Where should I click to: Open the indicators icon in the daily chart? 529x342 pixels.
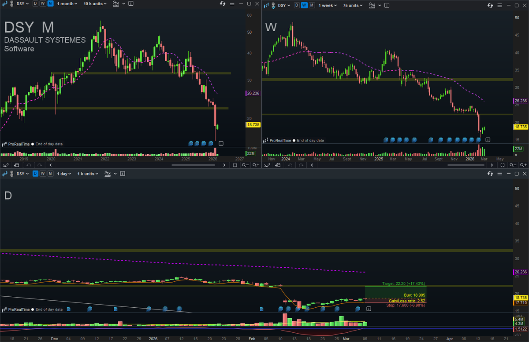108,174
